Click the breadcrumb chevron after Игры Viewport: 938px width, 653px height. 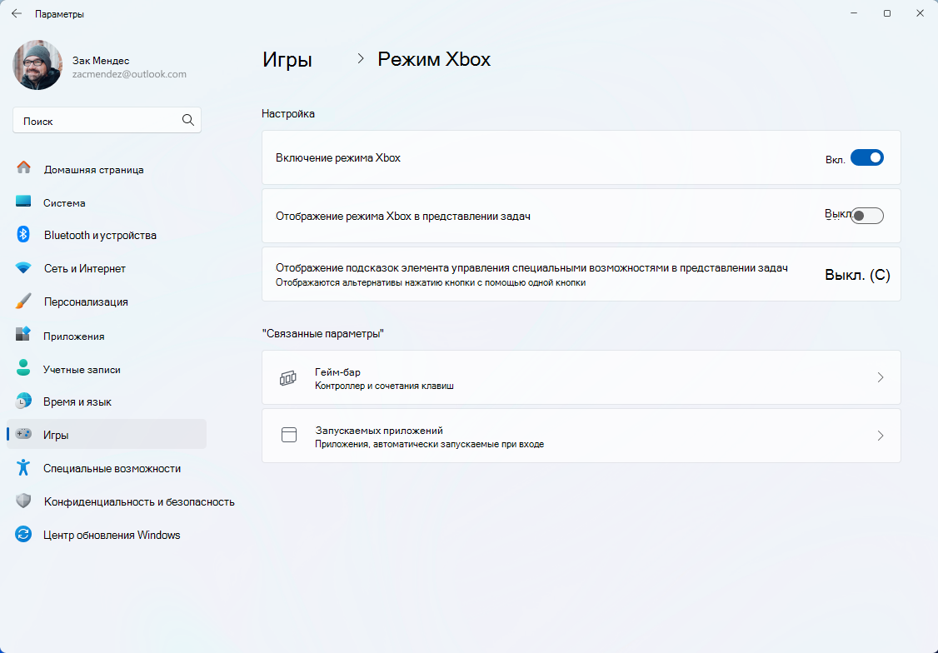[360, 58]
